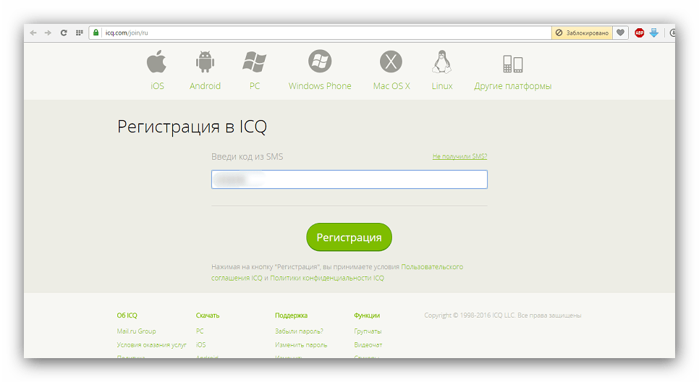
Task: Click the Copyright 1998-2016 ICQ LLC text
Action: pos(502,315)
